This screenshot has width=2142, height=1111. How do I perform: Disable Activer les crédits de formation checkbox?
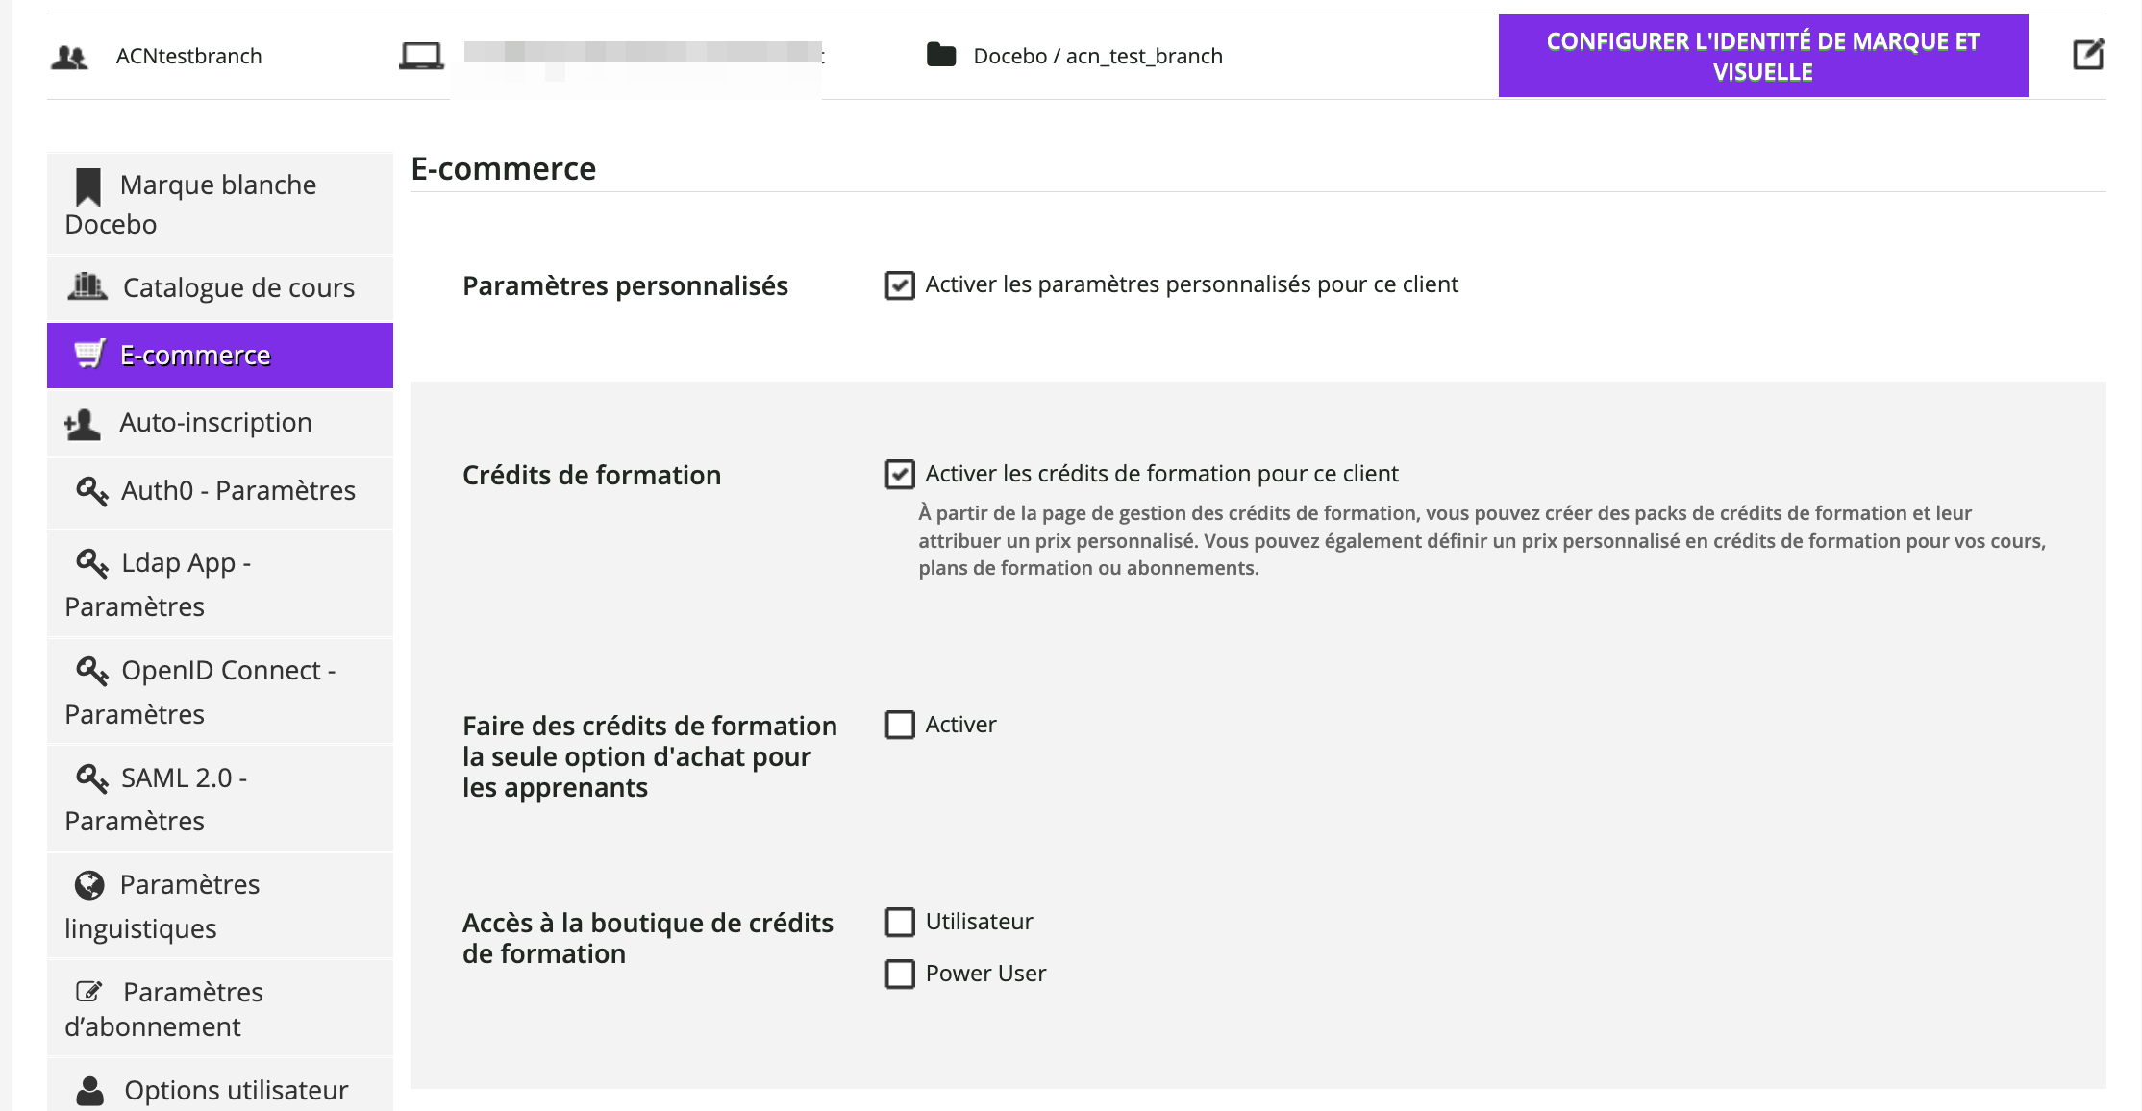click(x=900, y=474)
